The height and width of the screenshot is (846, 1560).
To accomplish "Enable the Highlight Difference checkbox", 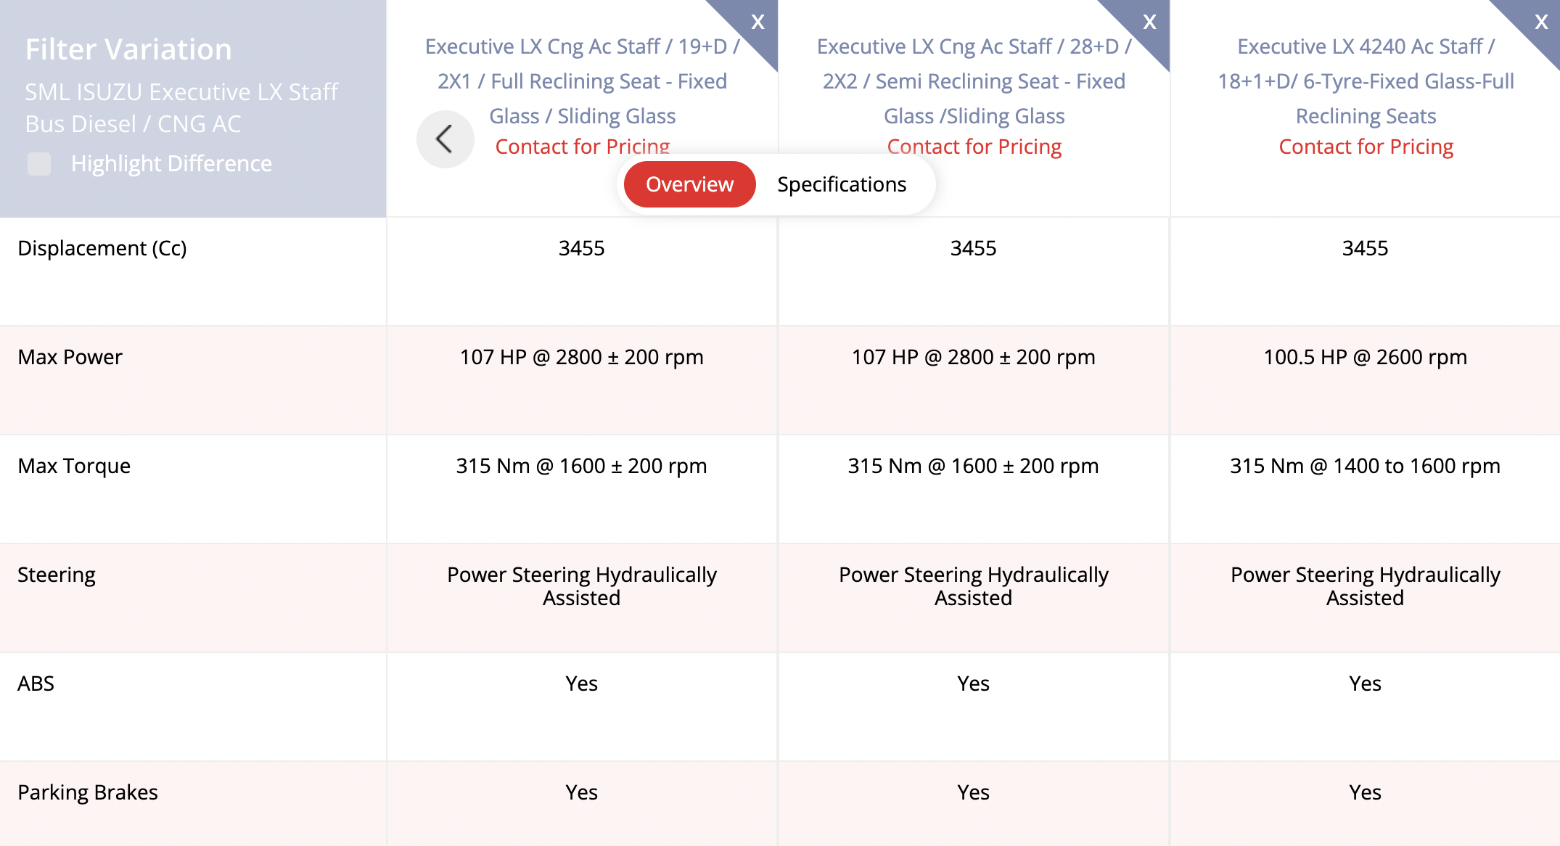I will point(39,164).
